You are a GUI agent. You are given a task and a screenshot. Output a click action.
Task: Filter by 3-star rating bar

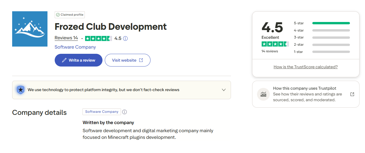point(322,37)
